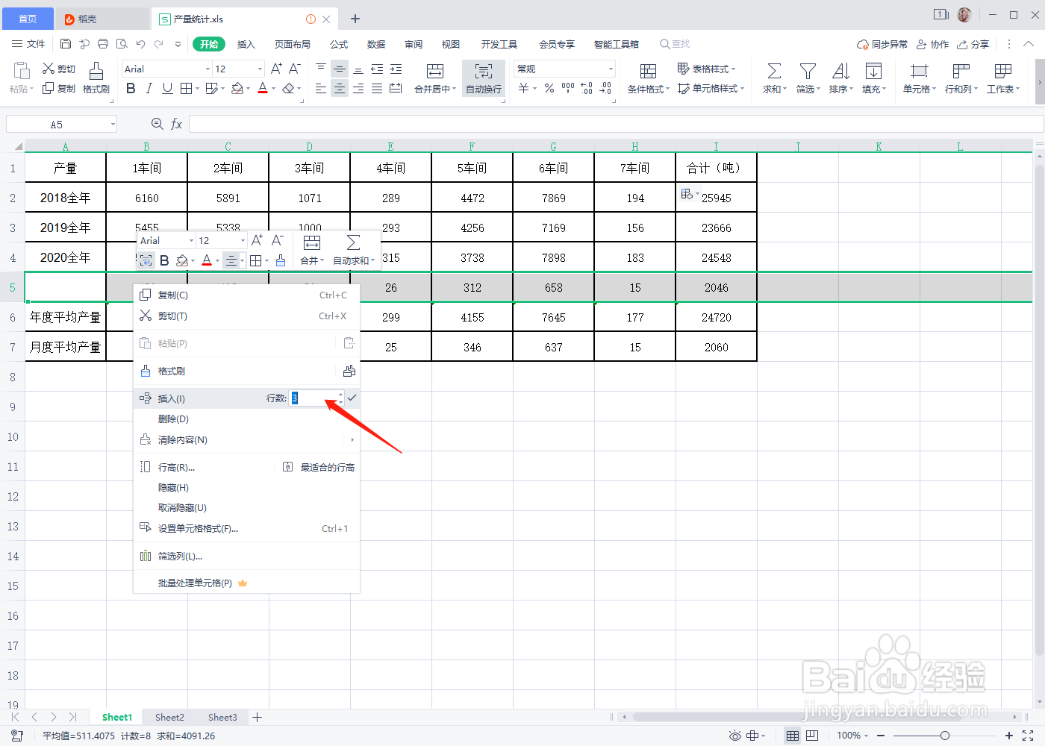Choose Hide (隐藏) in context menu
The image size is (1045, 746).
point(246,487)
